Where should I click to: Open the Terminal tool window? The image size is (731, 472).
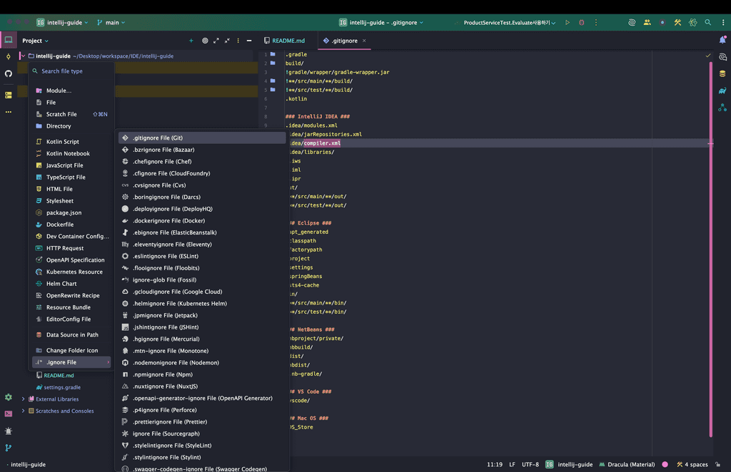(x=9, y=414)
